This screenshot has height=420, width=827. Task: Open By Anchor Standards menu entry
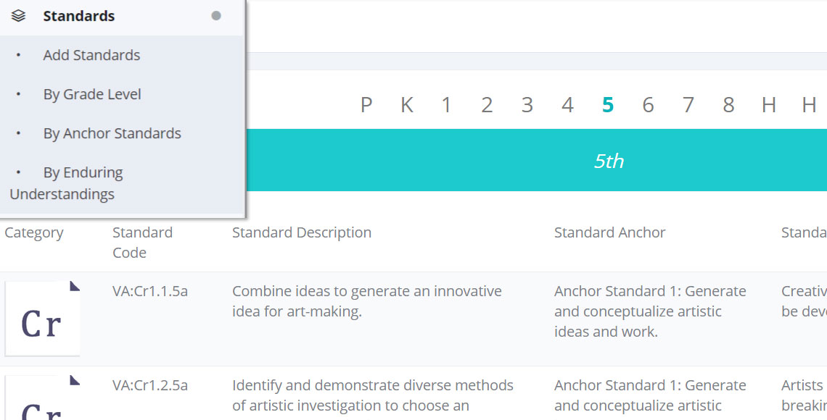click(x=112, y=133)
